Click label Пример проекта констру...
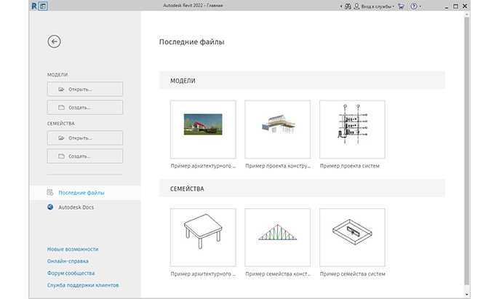This screenshot has width=499, height=299. [x=278, y=166]
